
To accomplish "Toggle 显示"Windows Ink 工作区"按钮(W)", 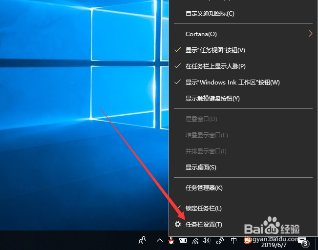I will [243, 83].
